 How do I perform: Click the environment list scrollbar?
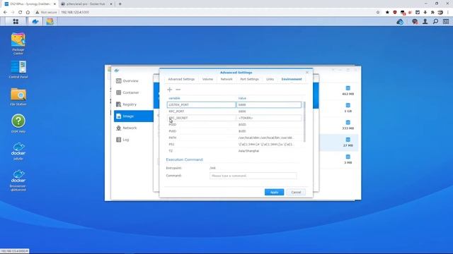tap(304, 121)
